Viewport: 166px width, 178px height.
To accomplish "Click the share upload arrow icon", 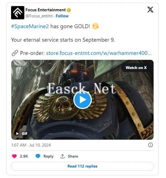I will 63,156.
